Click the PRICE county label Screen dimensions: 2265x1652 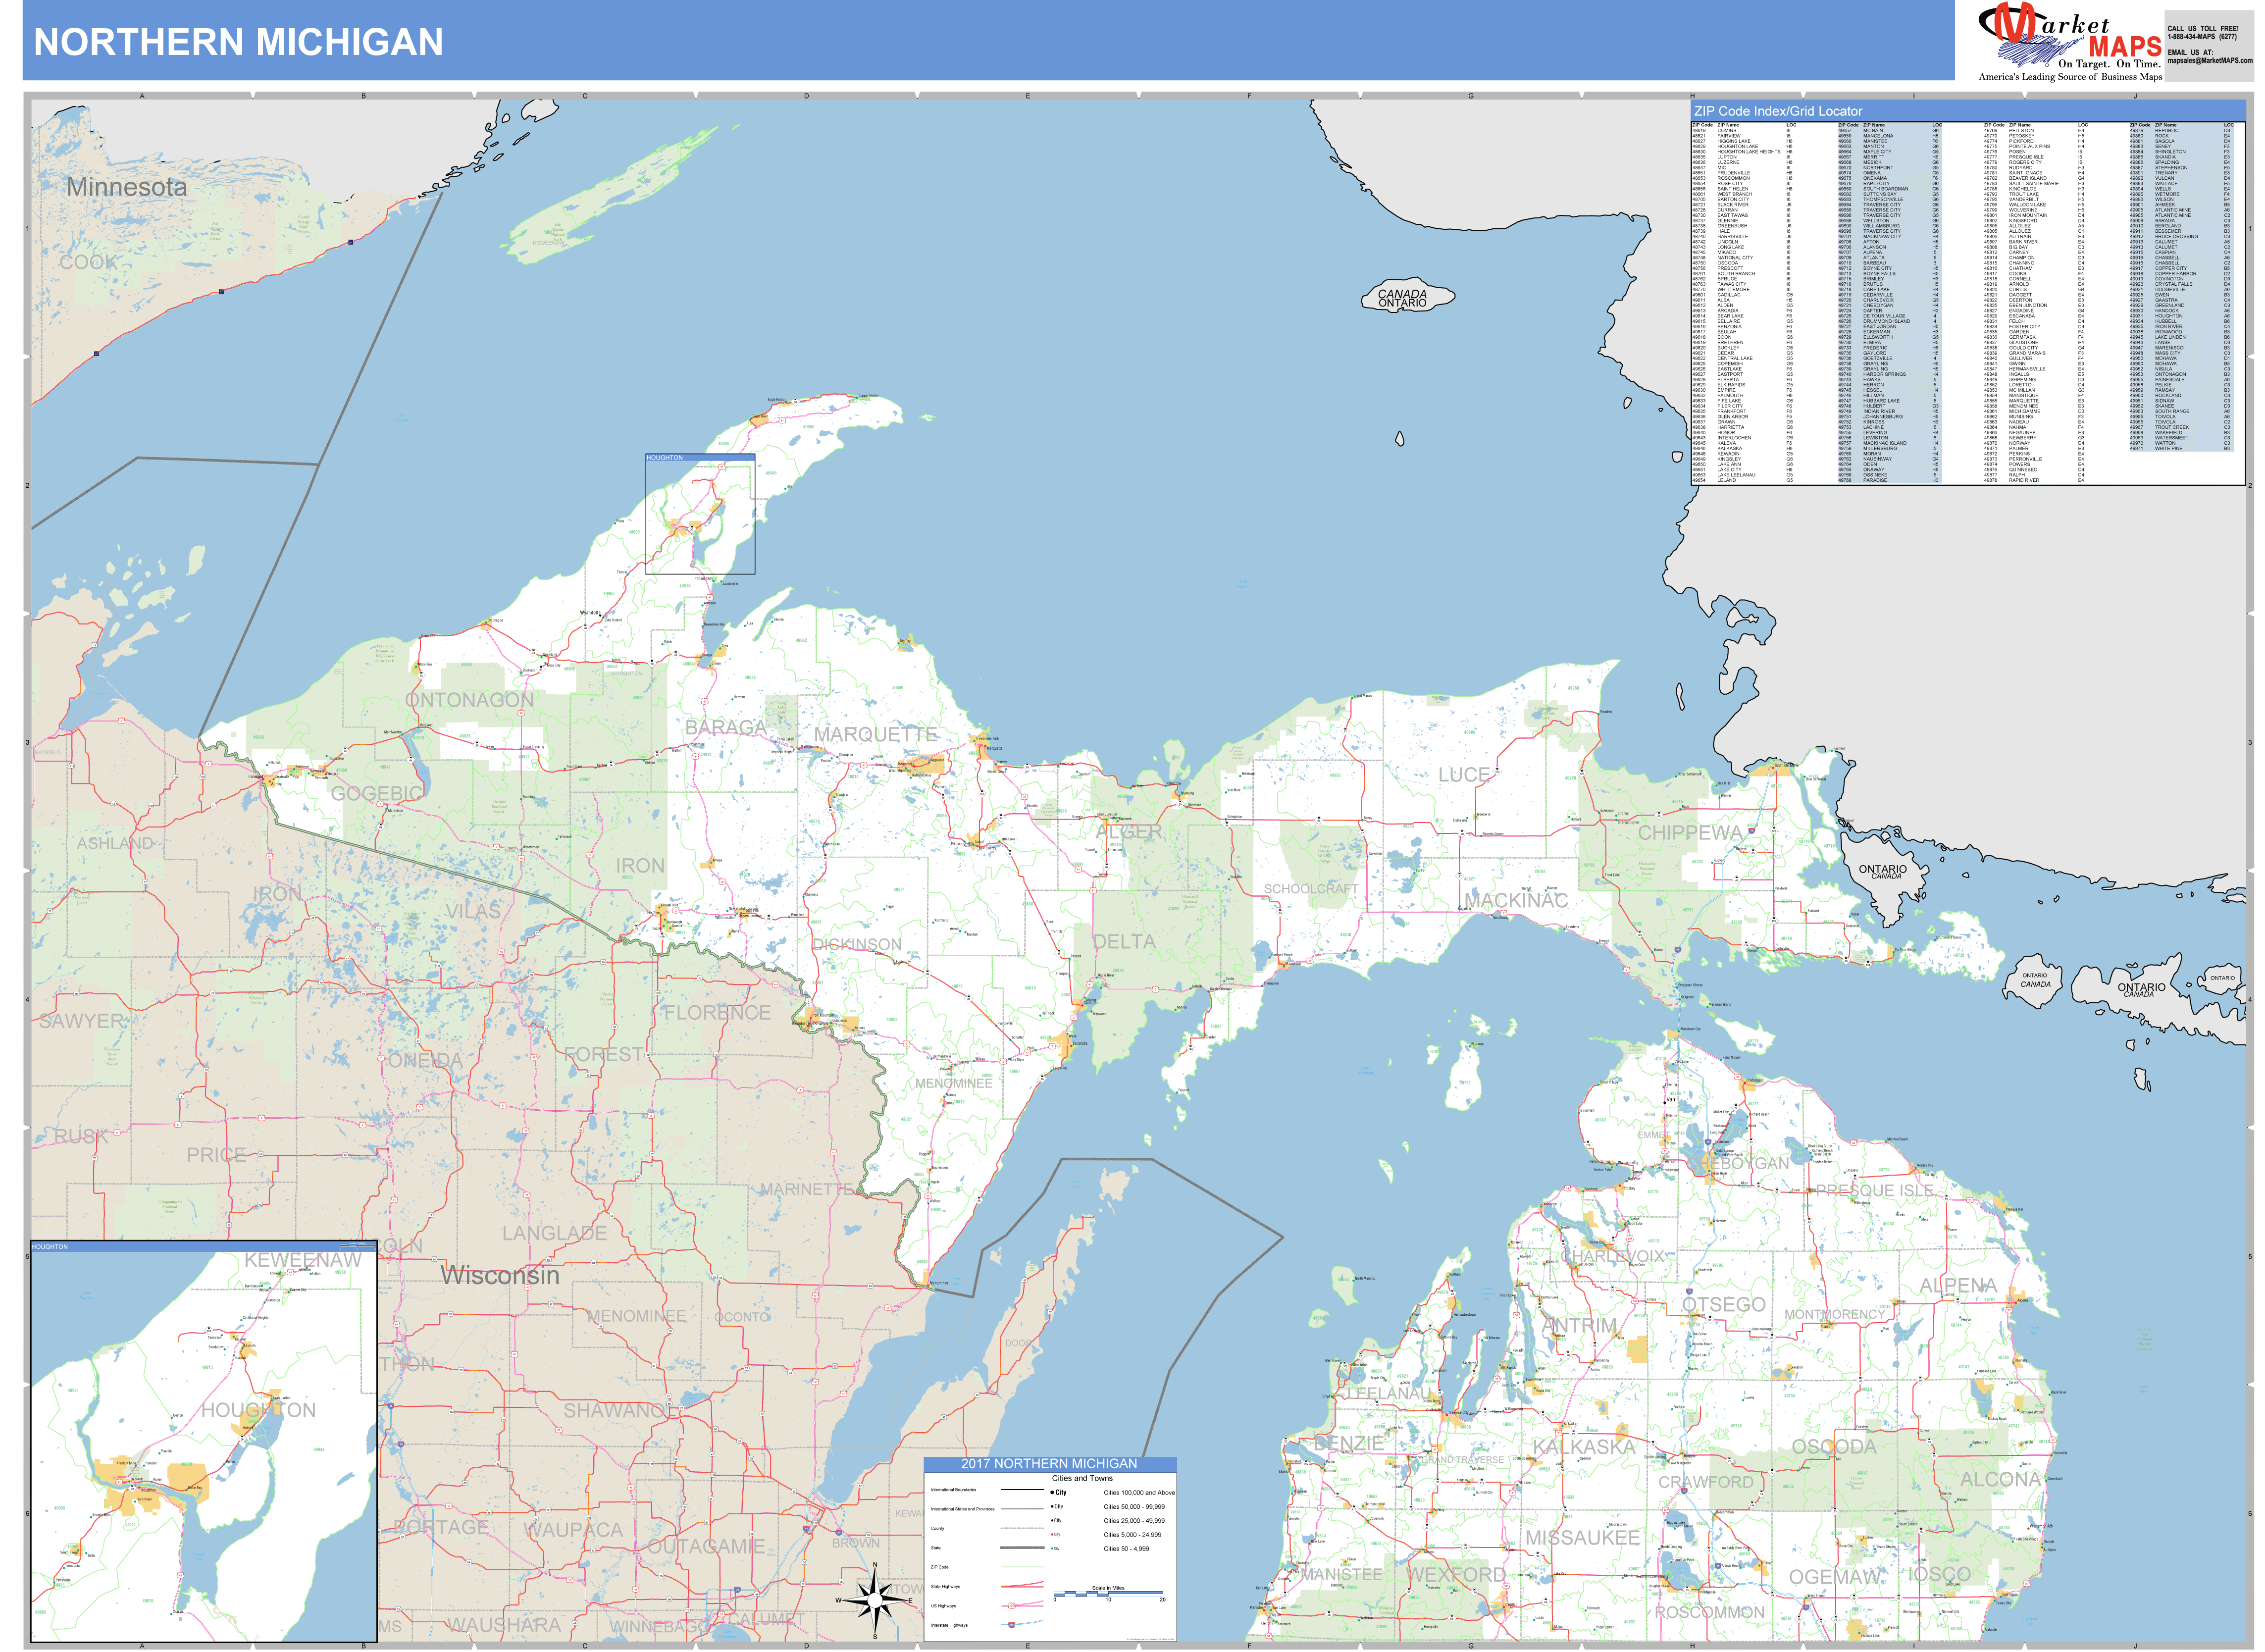[217, 1155]
